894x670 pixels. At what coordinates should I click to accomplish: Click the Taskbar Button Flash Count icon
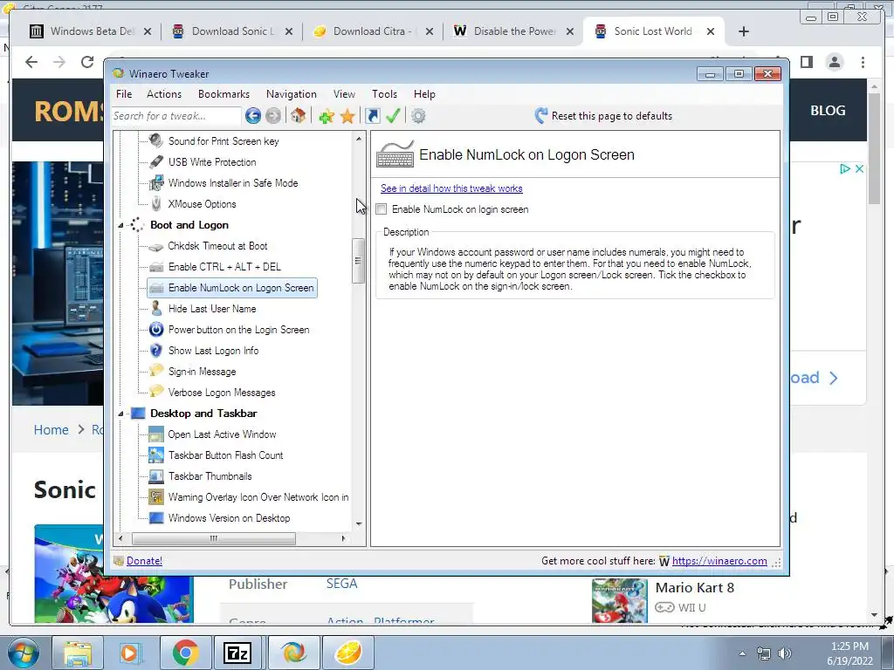[156, 455]
